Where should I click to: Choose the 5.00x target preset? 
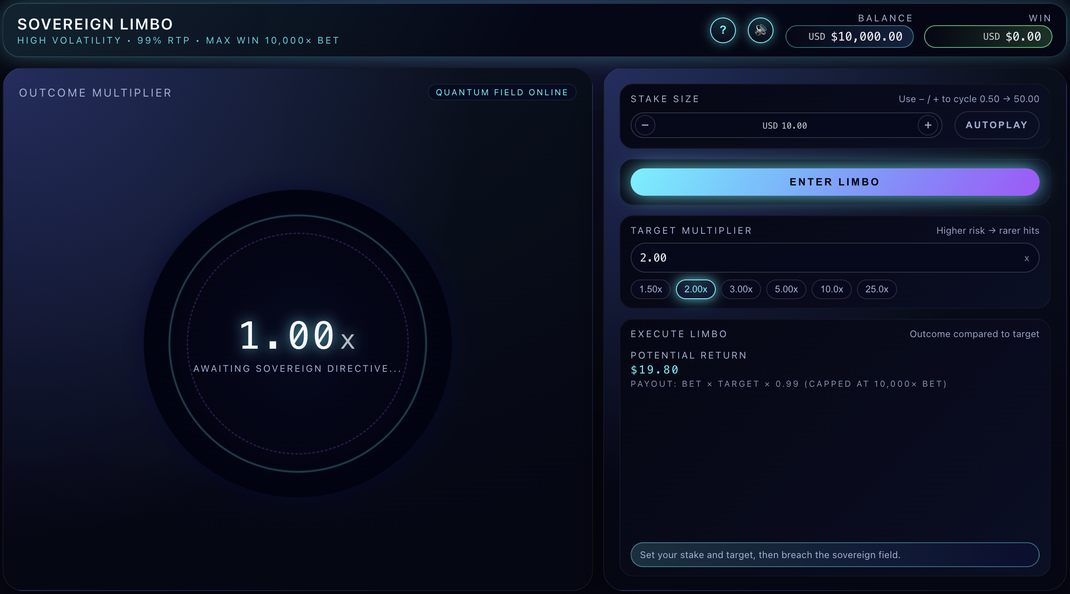[786, 289]
